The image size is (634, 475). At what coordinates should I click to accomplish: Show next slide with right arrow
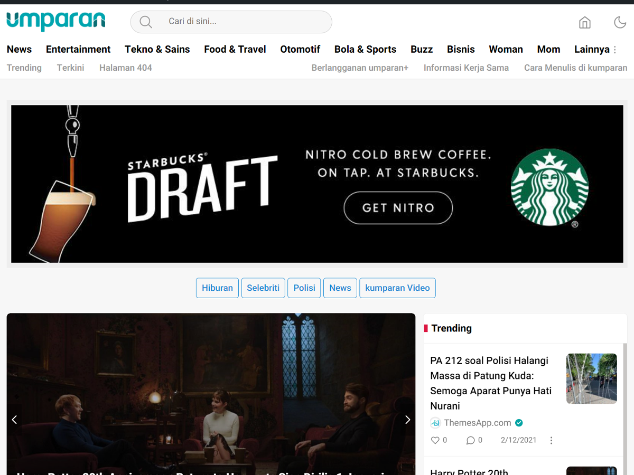point(407,420)
